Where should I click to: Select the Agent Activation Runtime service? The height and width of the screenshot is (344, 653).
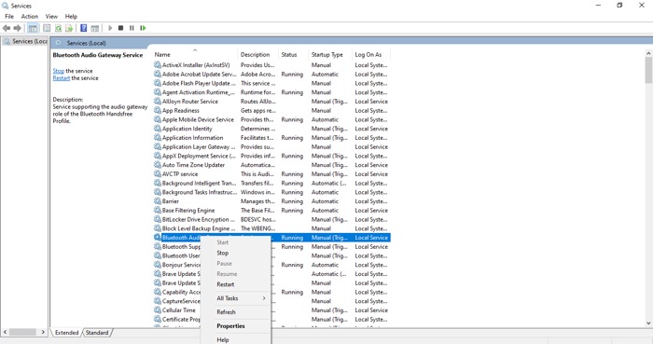click(x=271, y=92)
